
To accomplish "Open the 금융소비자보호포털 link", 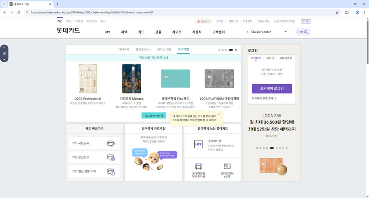I will [x=285, y=21].
